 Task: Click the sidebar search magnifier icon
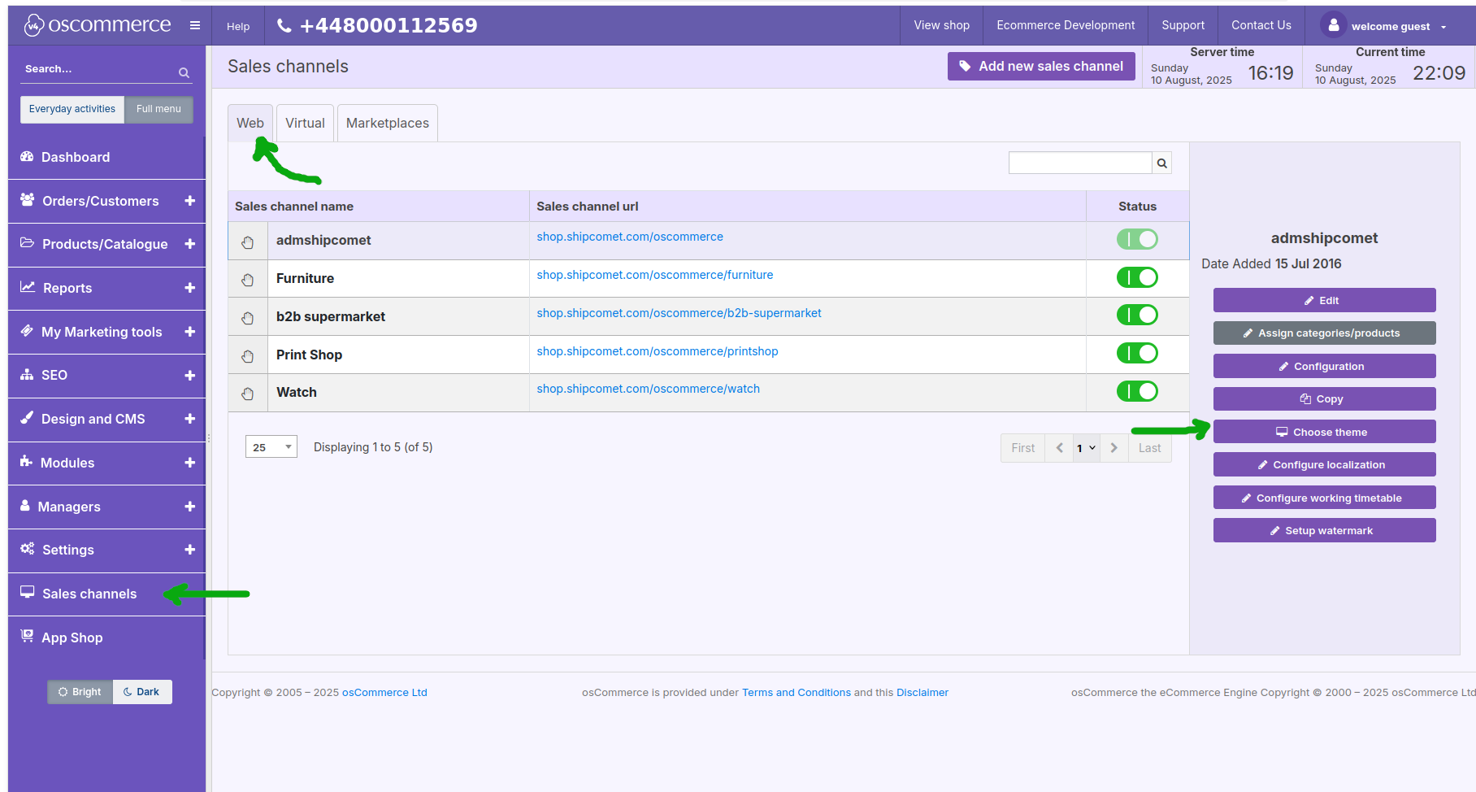click(x=184, y=73)
